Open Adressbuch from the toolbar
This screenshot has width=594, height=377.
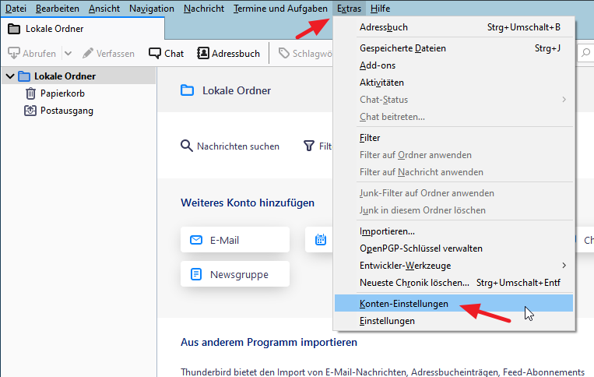228,54
